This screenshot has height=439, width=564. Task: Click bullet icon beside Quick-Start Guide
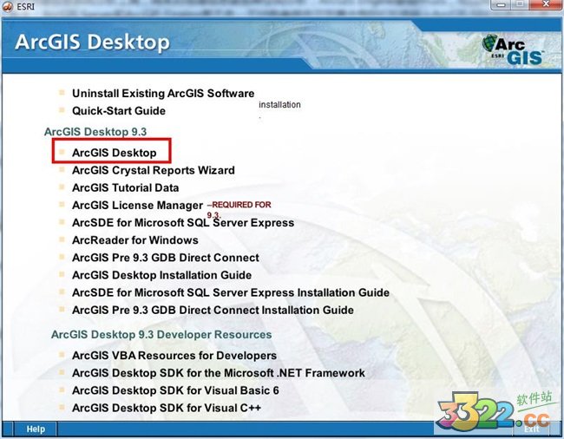(62, 109)
